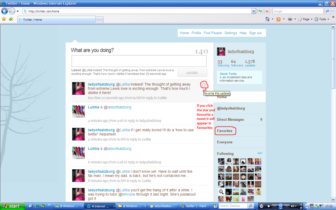
Task: Click the @tehroxie mention link
Action: pos(127,194)
